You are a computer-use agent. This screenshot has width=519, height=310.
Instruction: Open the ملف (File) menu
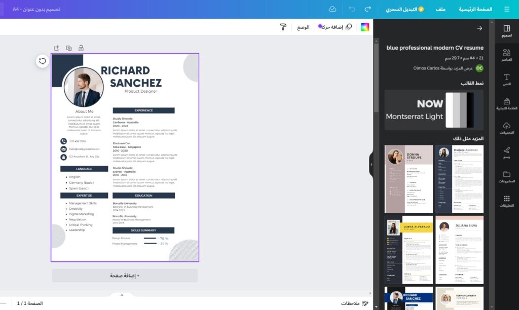[440, 9]
